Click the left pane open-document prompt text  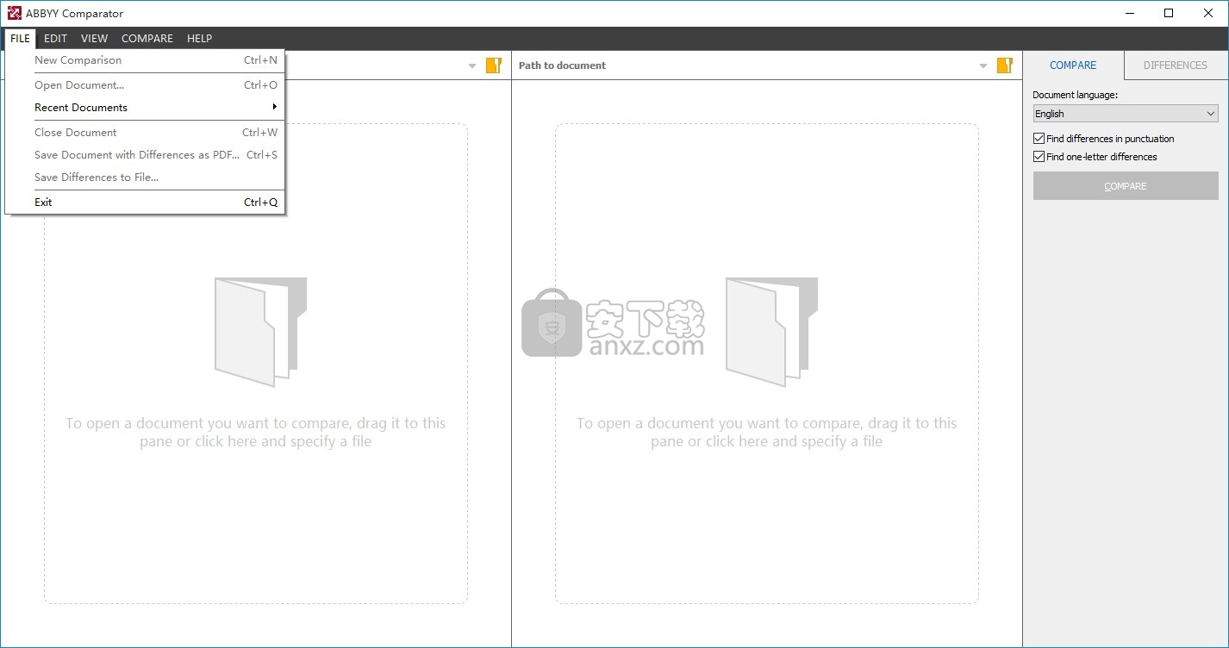point(255,433)
